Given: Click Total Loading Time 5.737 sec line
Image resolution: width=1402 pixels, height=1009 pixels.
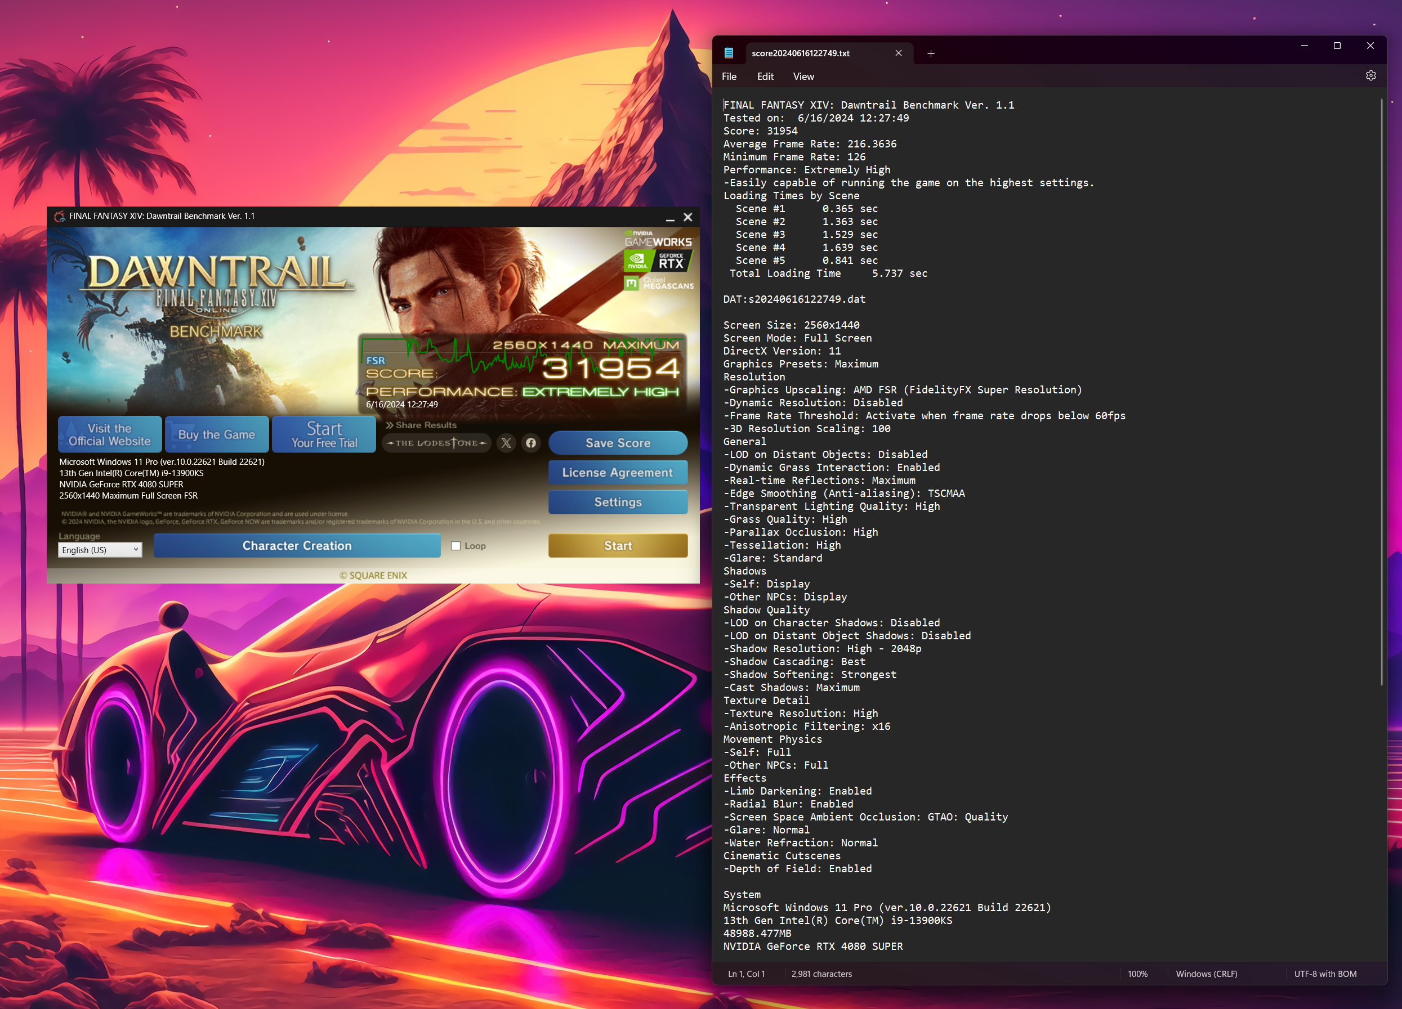Looking at the screenshot, I should tap(828, 273).
